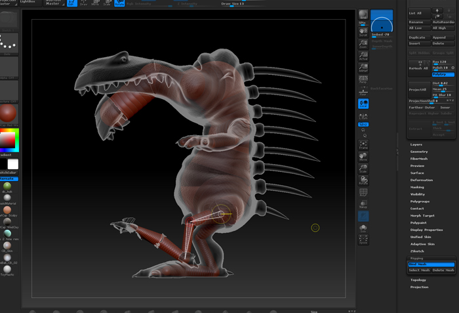Screen dimensions: 459x313
Task: Click the Delete subtool button
Action: pos(443,43)
